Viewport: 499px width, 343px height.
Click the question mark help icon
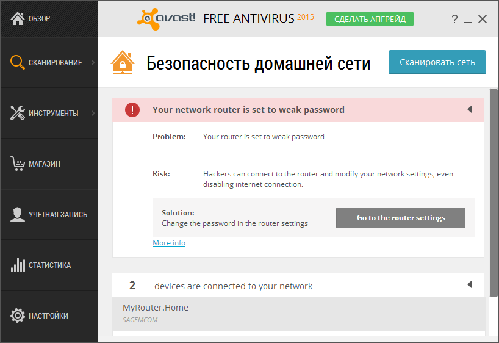[x=454, y=19]
